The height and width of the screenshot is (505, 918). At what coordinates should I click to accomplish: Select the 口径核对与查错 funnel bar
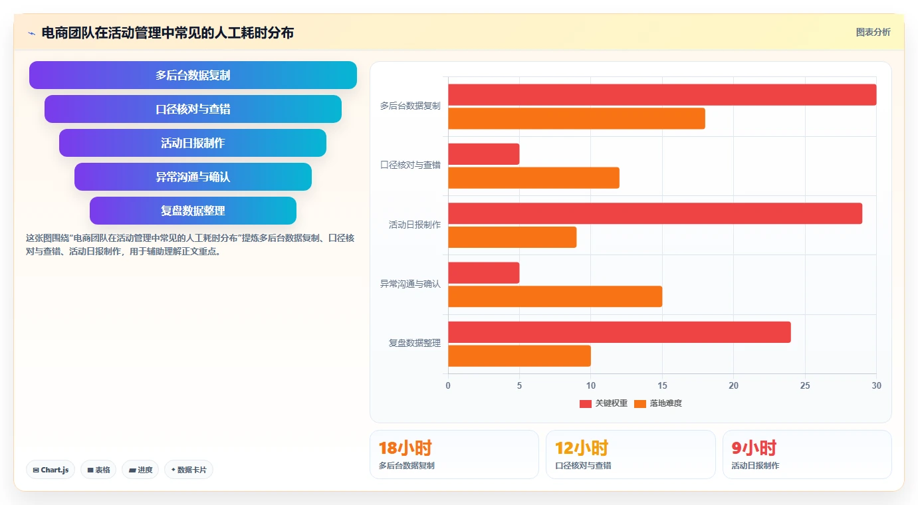[x=193, y=109]
